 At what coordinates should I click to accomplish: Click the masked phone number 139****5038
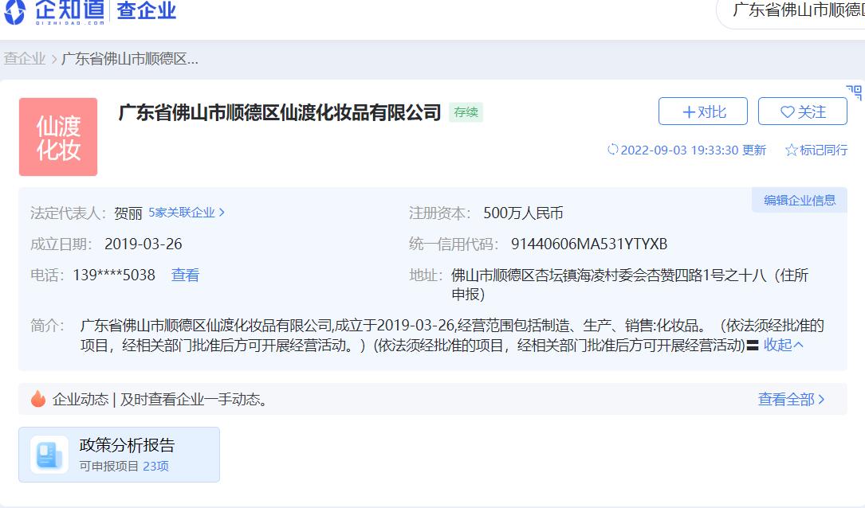[x=114, y=275]
